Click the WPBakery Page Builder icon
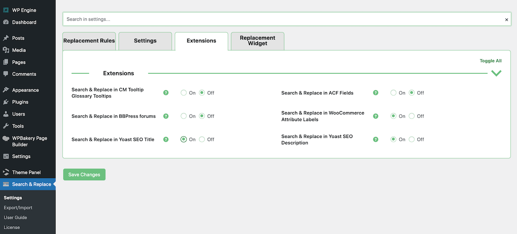 tap(6, 138)
